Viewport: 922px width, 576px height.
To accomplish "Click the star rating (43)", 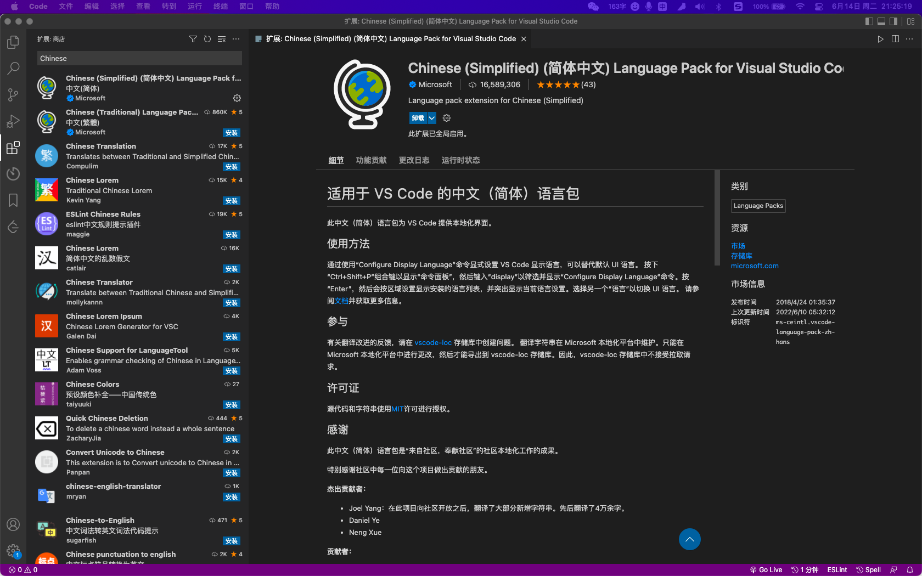I will point(566,84).
